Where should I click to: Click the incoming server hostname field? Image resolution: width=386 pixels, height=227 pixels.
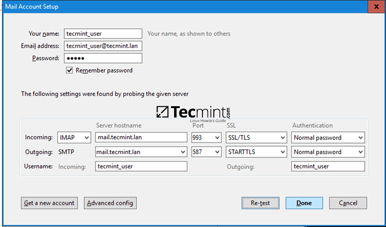[x=141, y=138]
